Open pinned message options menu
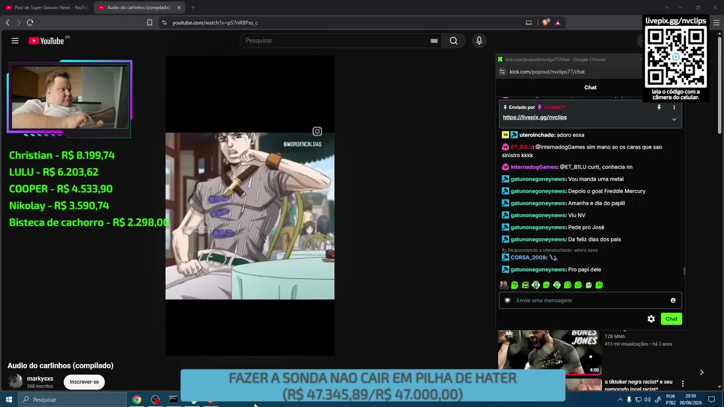The width and height of the screenshot is (724, 407). 674,107
